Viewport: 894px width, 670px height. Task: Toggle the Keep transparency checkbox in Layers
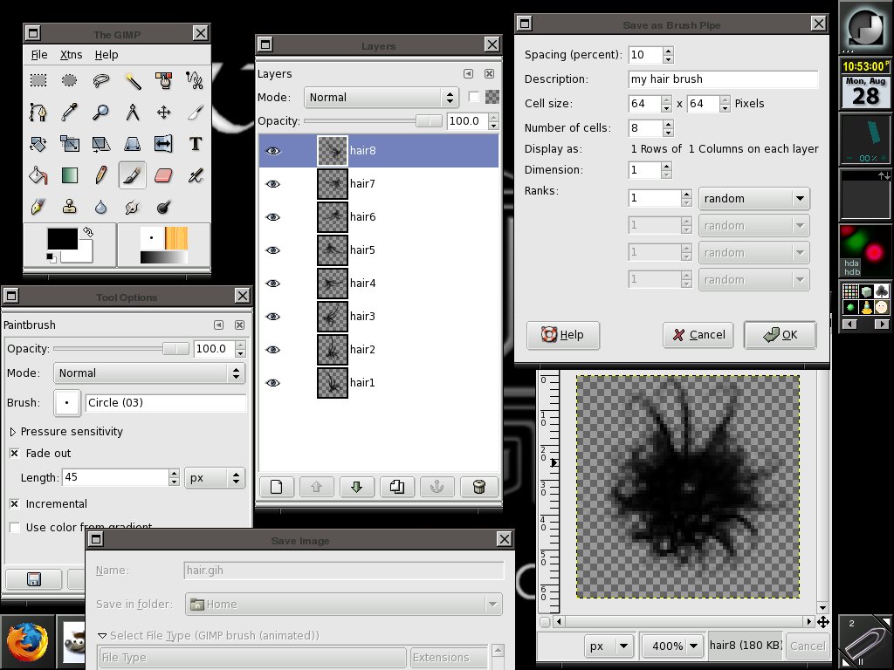point(473,98)
